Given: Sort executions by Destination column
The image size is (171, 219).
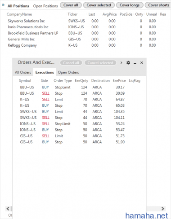Looking at the screenshot, I should click(100, 81).
